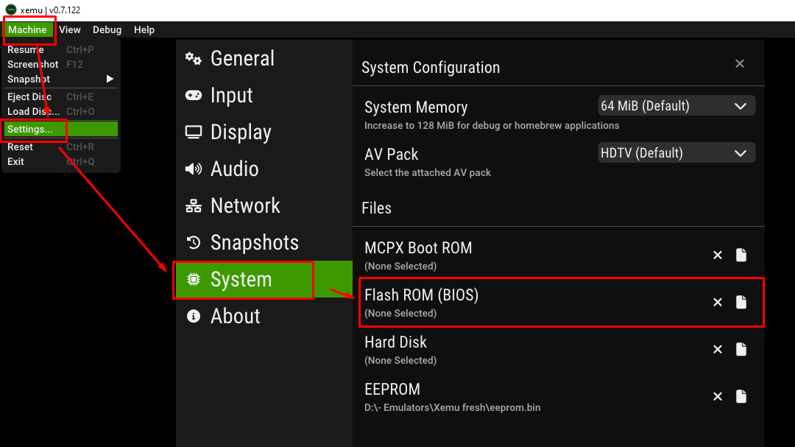This screenshot has height=447, width=795.
Task: Browse for an MCPX Boot ROM file
Action: point(741,256)
